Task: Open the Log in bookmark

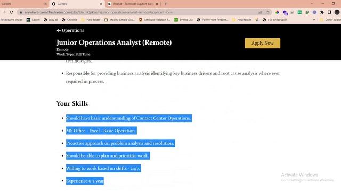Action: click(x=33, y=20)
